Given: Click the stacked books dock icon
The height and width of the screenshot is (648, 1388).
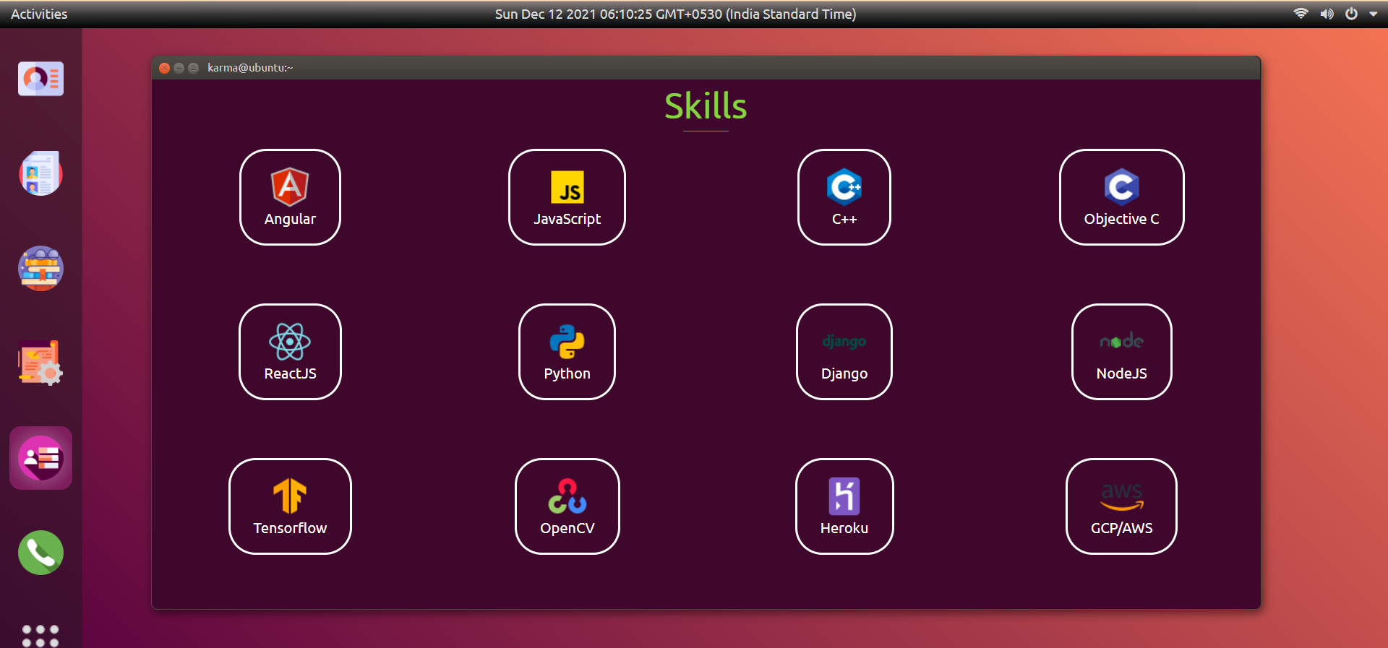Looking at the screenshot, I should point(40,268).
